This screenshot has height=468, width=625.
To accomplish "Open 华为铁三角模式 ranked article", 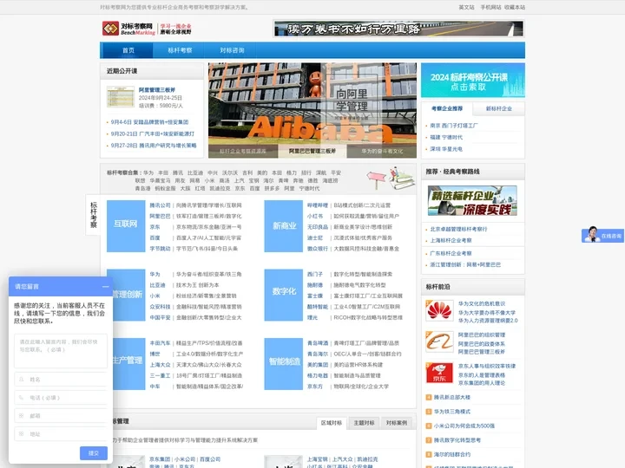I will tap(452, 412).
